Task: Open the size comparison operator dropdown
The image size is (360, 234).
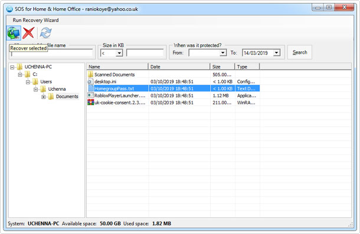Action: (x=119, y=53)
